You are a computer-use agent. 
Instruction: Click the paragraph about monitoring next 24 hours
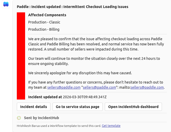click(94, 61)
